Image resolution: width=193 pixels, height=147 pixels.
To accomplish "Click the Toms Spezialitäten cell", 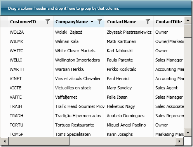I will point(79,133).
